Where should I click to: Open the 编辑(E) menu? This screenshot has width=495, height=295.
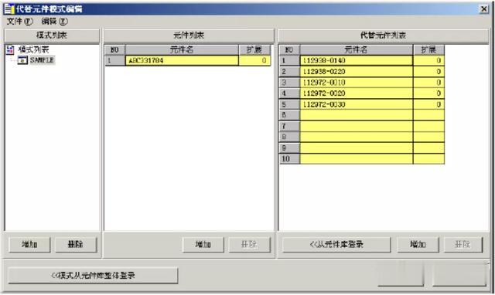coord(54,22)
